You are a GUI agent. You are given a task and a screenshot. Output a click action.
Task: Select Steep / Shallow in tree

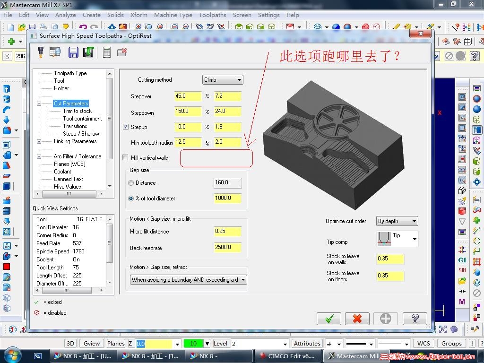click(x=81, y=134)
